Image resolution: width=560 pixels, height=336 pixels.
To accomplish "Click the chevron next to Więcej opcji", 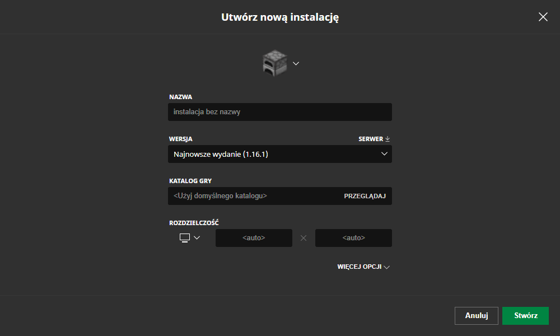I will 386,267.
